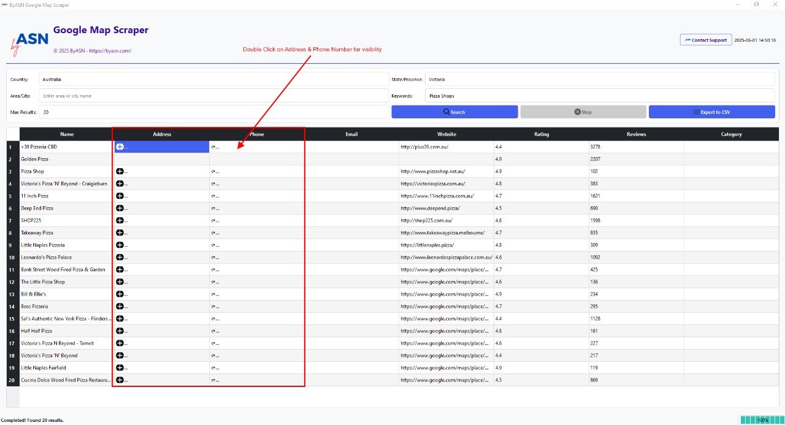
Task: Select the Cucina Dolce Wood Fired Pizza name cell
Action: click(67, 380)
